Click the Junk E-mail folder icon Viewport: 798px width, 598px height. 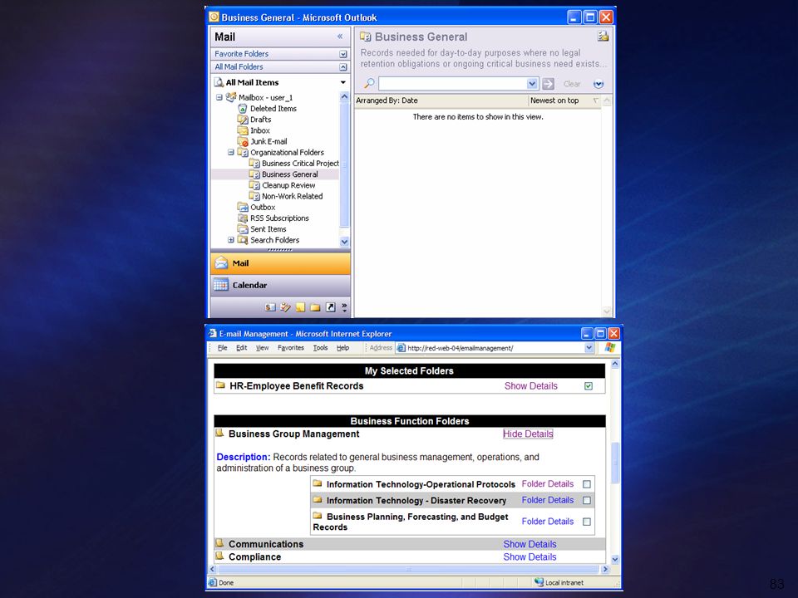pos(243,141)
